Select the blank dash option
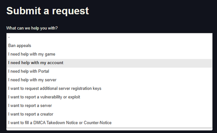217x133 pixels. click(x=109, y=37)
